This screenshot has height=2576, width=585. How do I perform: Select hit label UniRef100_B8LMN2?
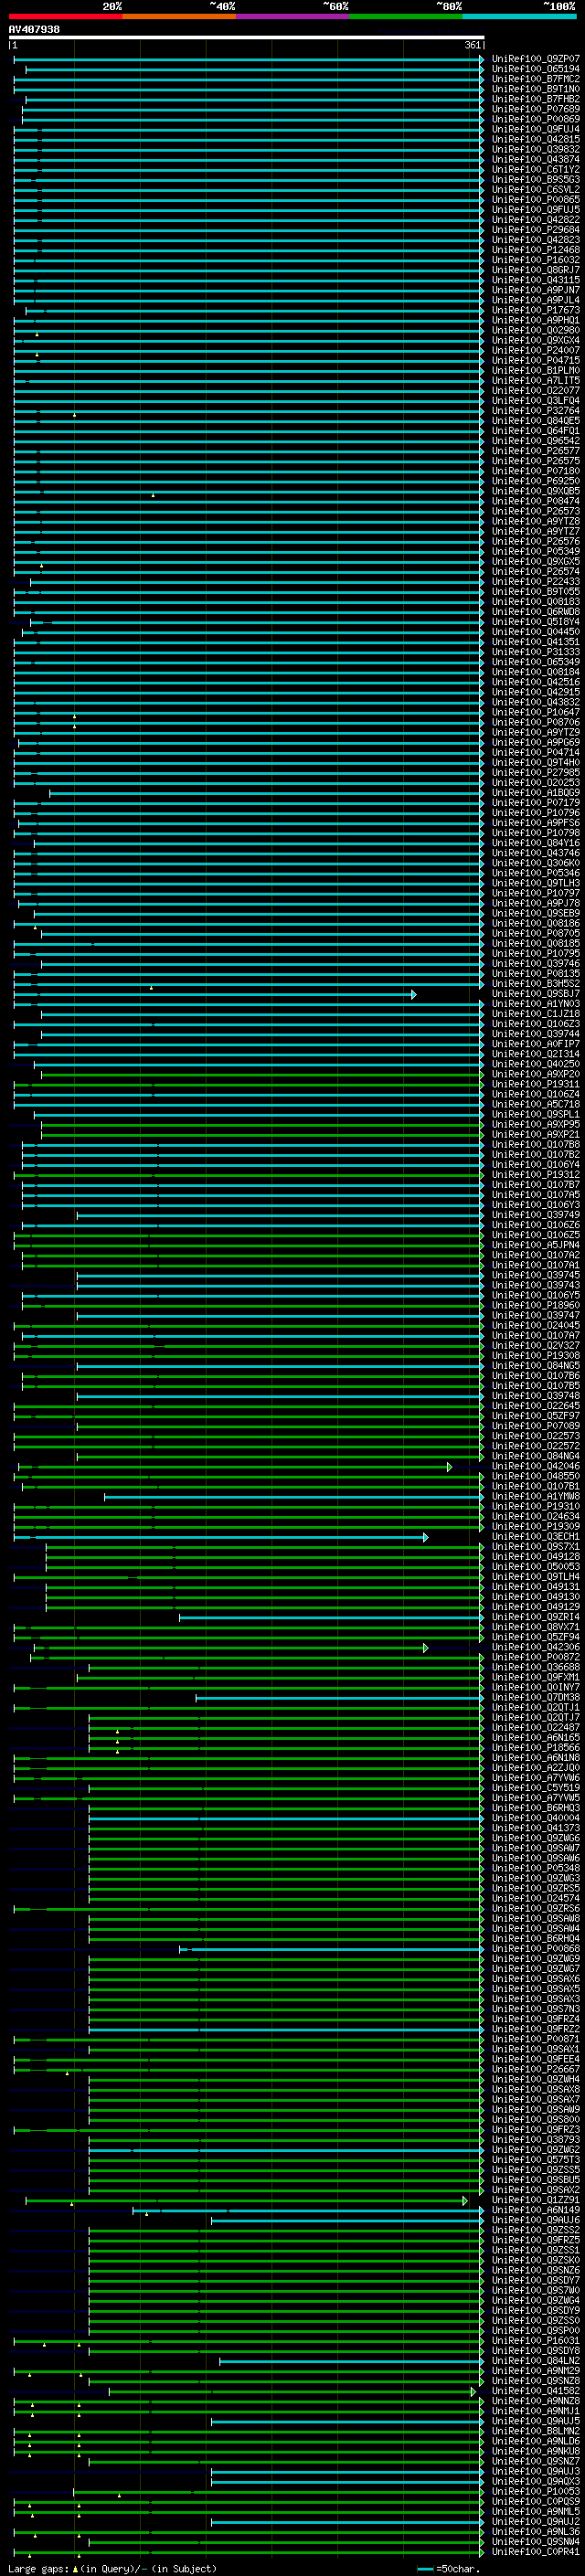coord(535,2431)
